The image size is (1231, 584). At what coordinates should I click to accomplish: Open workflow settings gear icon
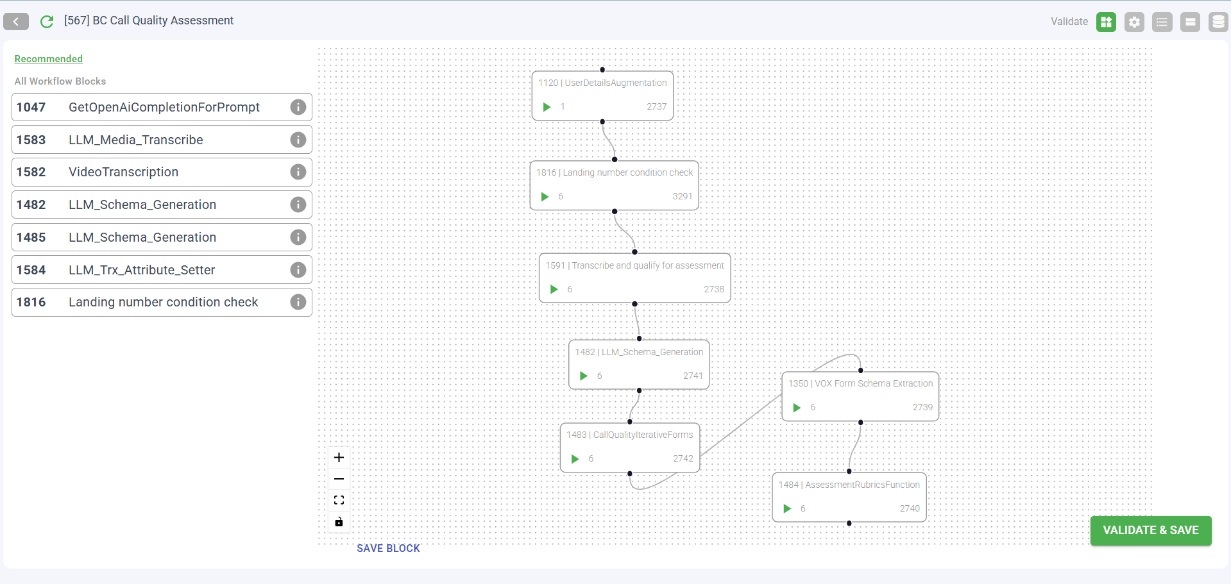pos(1134,22)
